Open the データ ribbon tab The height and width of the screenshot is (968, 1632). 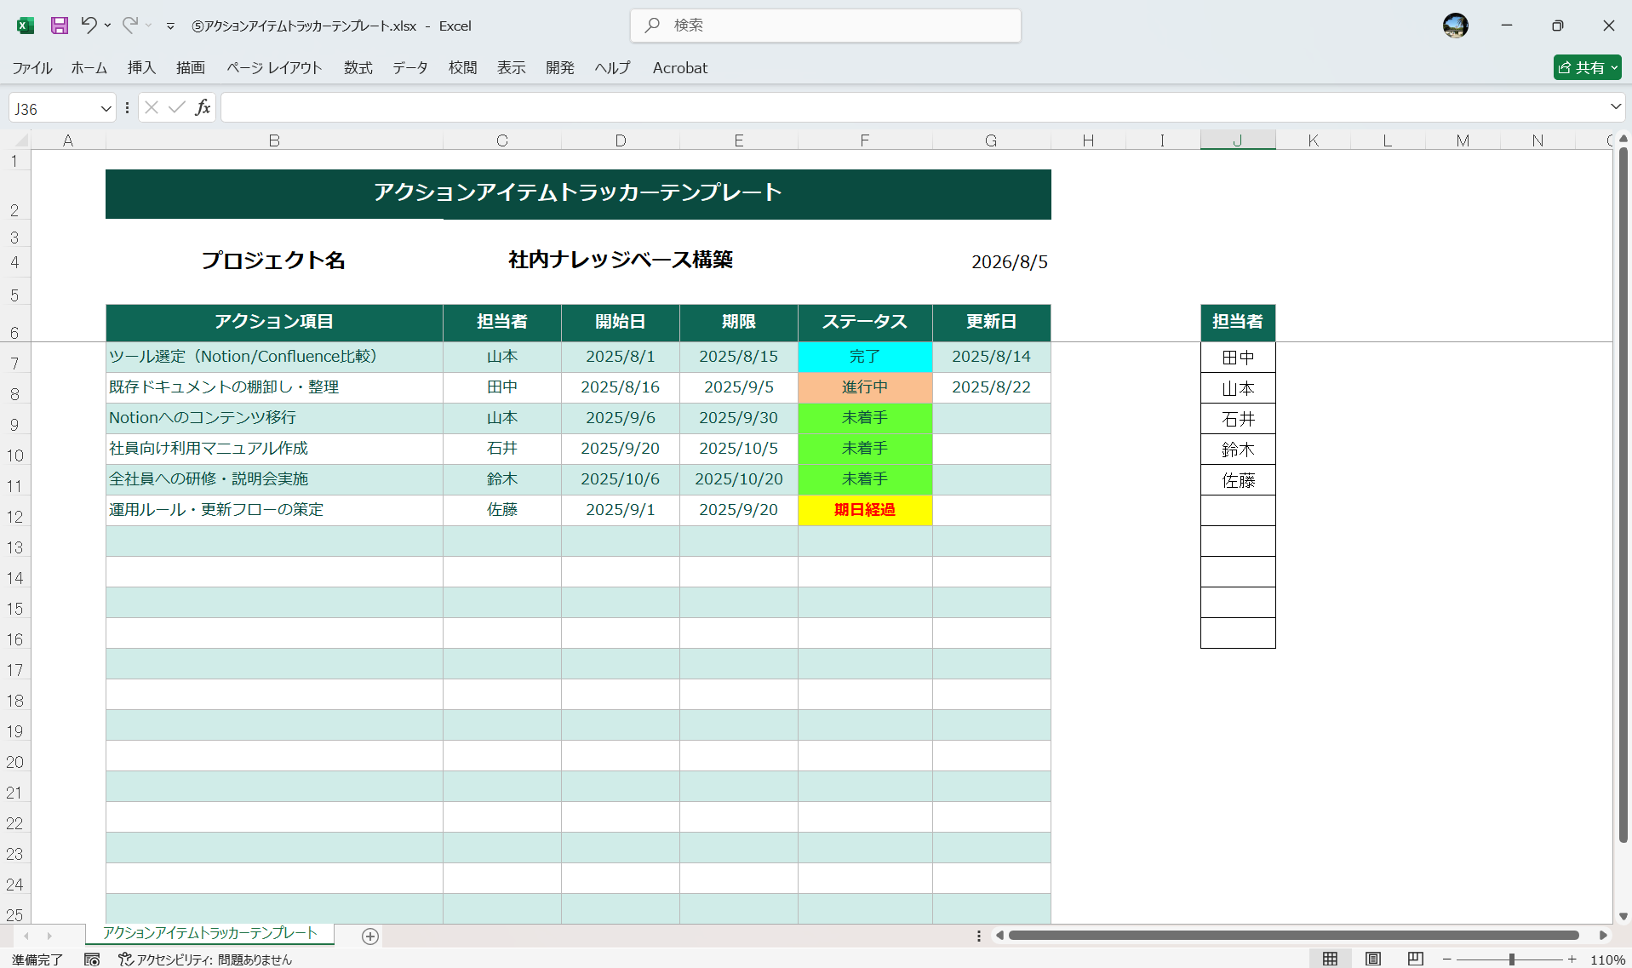click(x=410, y=68)
